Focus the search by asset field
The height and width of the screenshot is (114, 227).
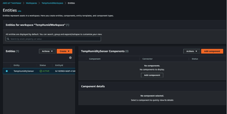(53, 39)
